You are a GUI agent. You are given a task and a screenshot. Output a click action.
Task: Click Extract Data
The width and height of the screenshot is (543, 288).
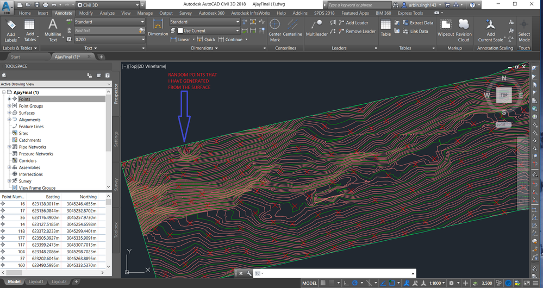click(418, 22)
